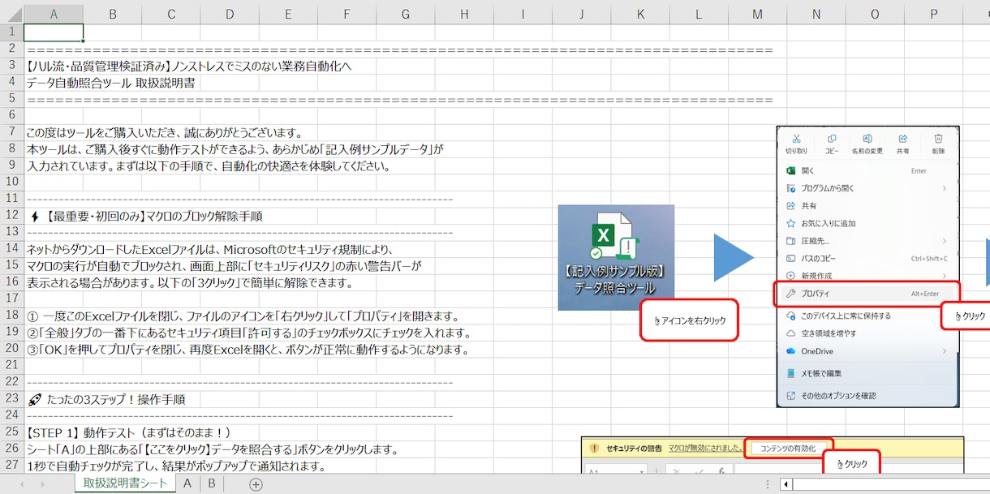990x494 pixels.
Task: Click the three-dot tab bar splitter handle
Action: point(768,484)
